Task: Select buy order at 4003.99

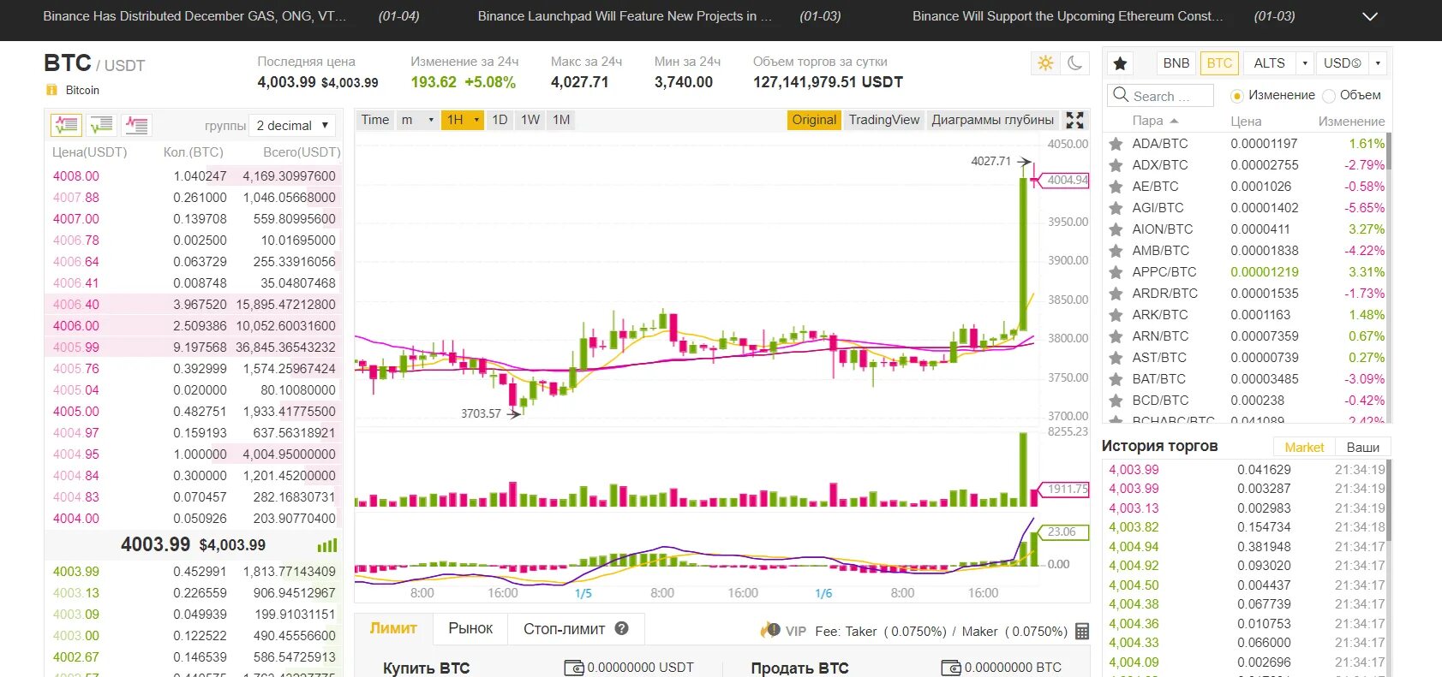Action: (193, 572)
